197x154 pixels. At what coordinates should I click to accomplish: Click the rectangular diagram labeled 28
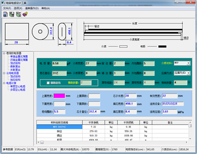(17, 32)
